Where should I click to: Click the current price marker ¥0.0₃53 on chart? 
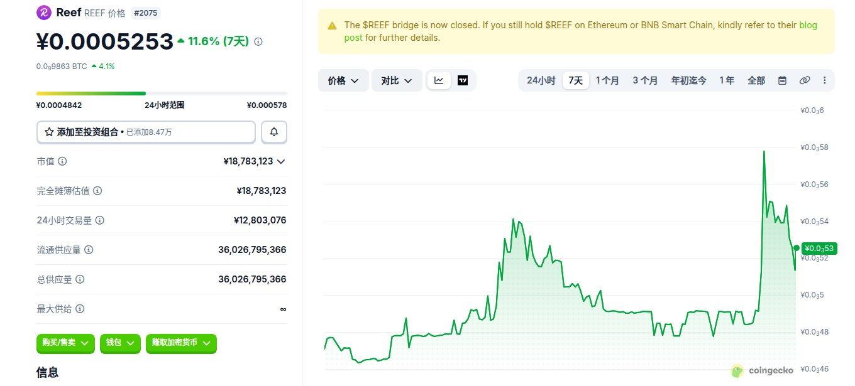pyautogui.click(x=819, y=248)
